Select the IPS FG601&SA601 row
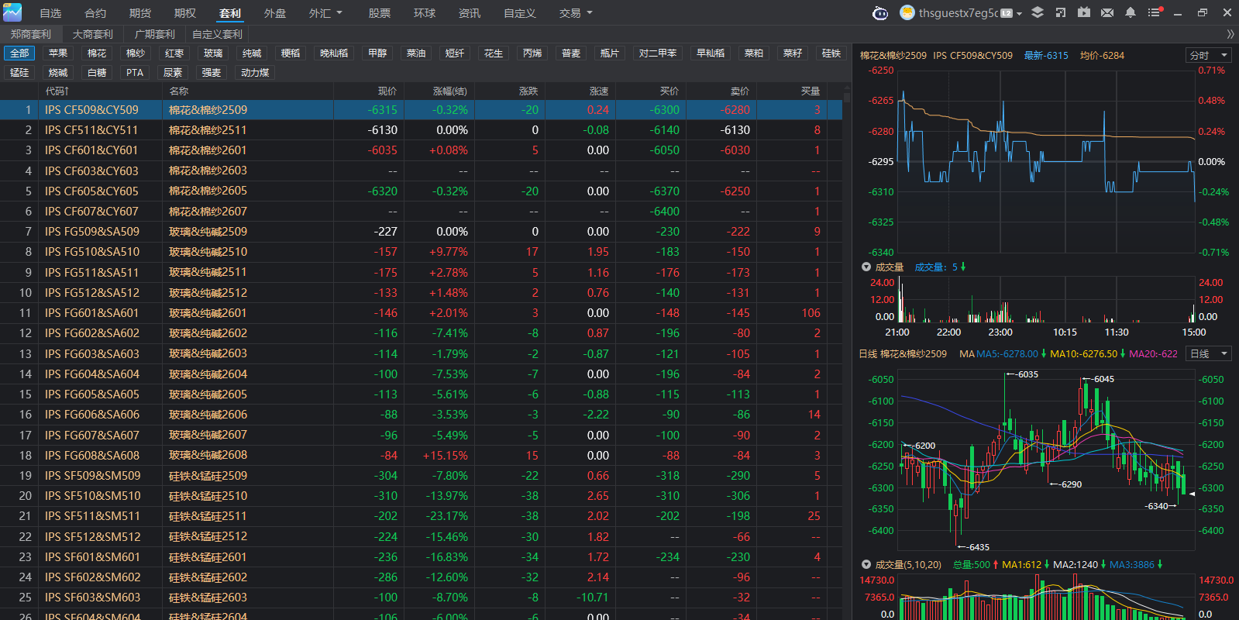This screenshot has width=1239, height=620. click(x=92, y=313)
